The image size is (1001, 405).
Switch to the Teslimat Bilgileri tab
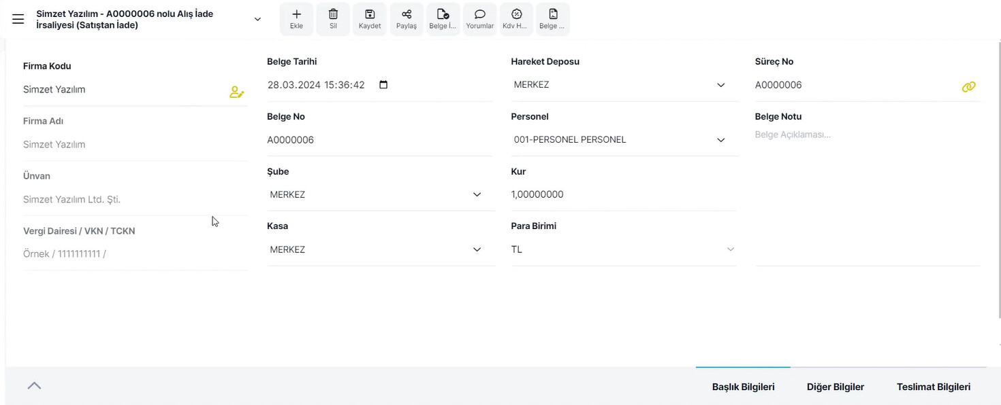tap(933, 387)
